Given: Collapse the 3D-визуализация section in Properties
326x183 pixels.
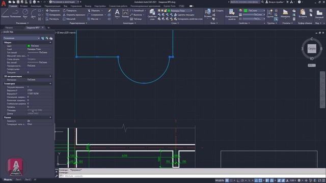Looking at the screenshot, I should tap(50, 76).
